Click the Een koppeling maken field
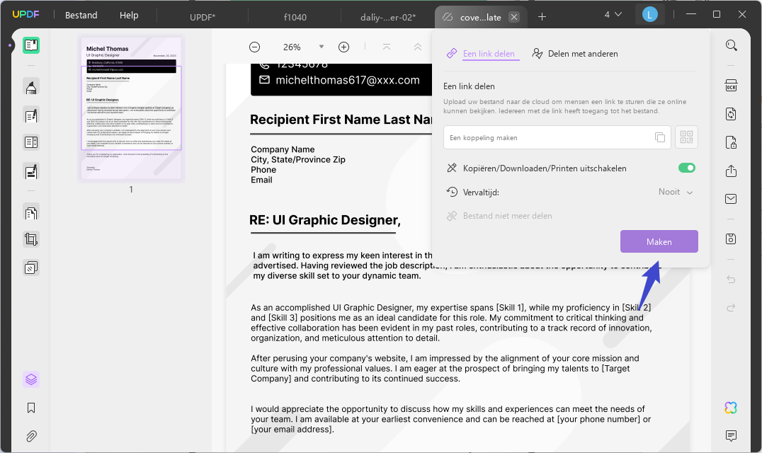 pyautogui.click(x=557, y=137)
